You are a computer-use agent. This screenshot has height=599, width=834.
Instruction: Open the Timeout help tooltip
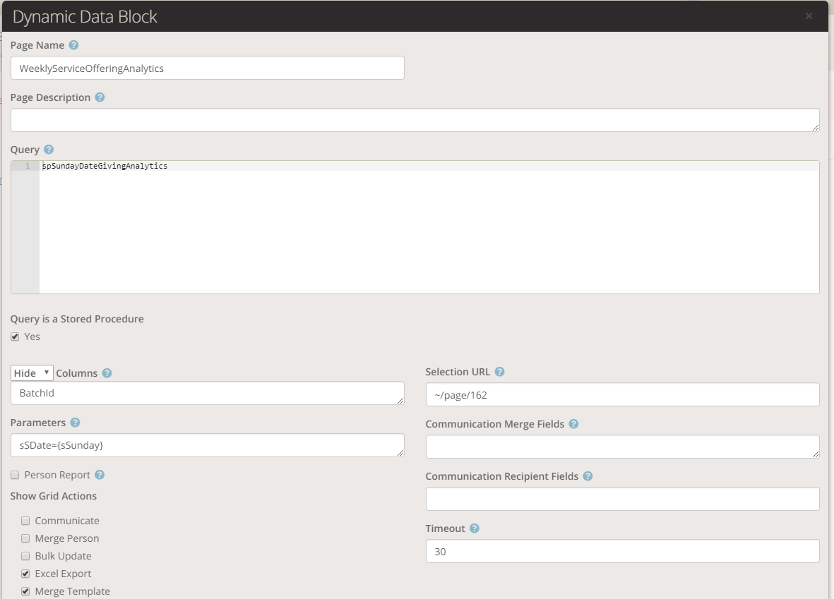point(475,528)
